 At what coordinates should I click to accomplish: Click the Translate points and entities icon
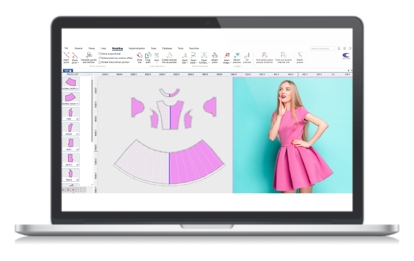coord(89,56)
